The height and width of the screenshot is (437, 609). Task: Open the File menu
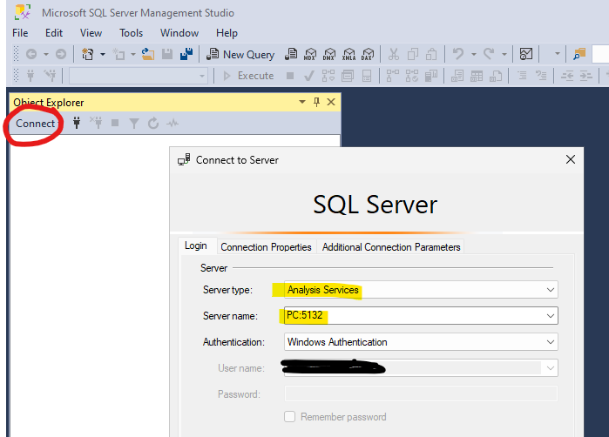(x=20, y=33)
